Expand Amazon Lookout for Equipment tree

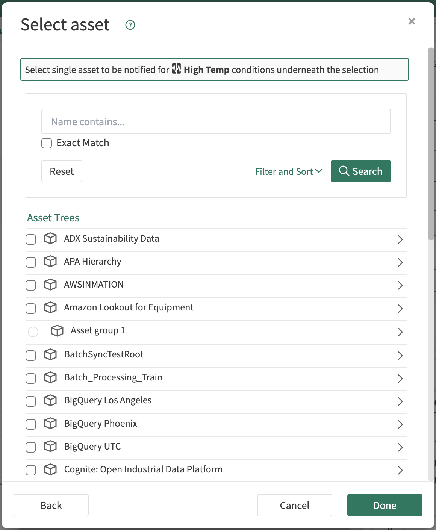coord(400,309)
